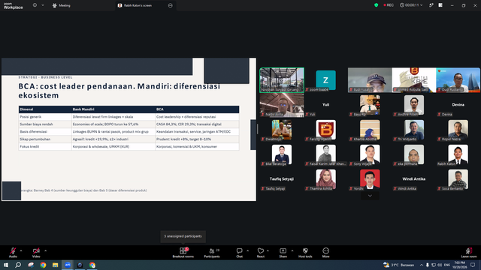This screenshot has width=481, height=270.
Task: Click the Windi Antika name tile
Action: coord(414,178)
